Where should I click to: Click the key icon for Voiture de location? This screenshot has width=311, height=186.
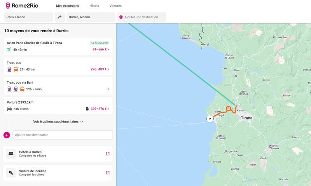click(x=11, y=172)
